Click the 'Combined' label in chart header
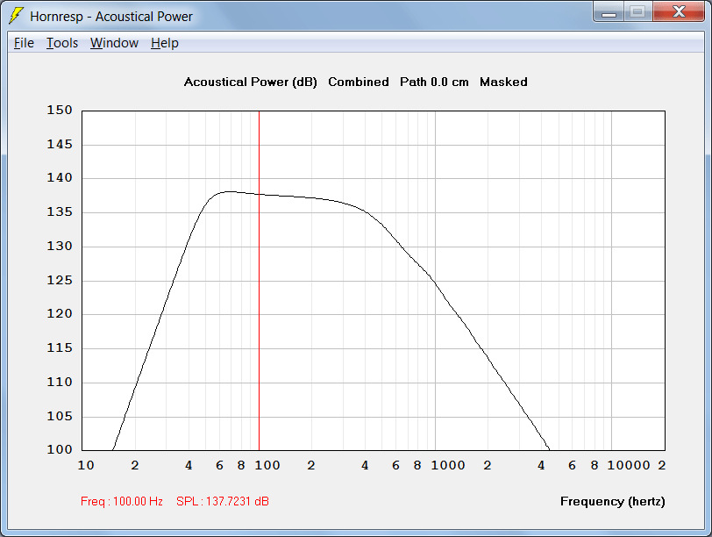 point(359,82)
